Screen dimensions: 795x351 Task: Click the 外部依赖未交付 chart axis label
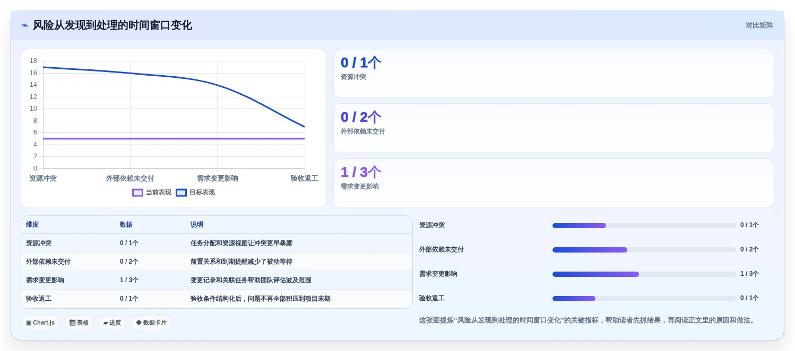[130, 179]
